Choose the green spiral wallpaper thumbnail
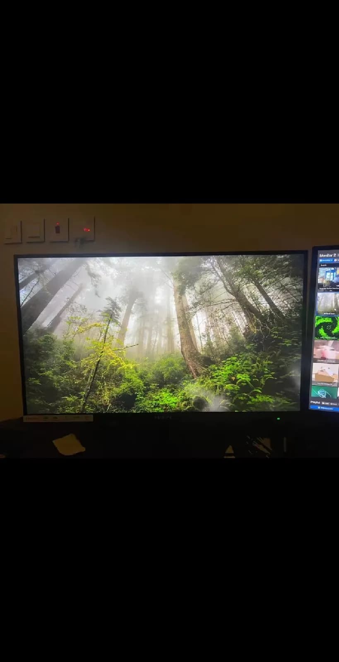This screenshot has width=339, height=662. point(327,327)
